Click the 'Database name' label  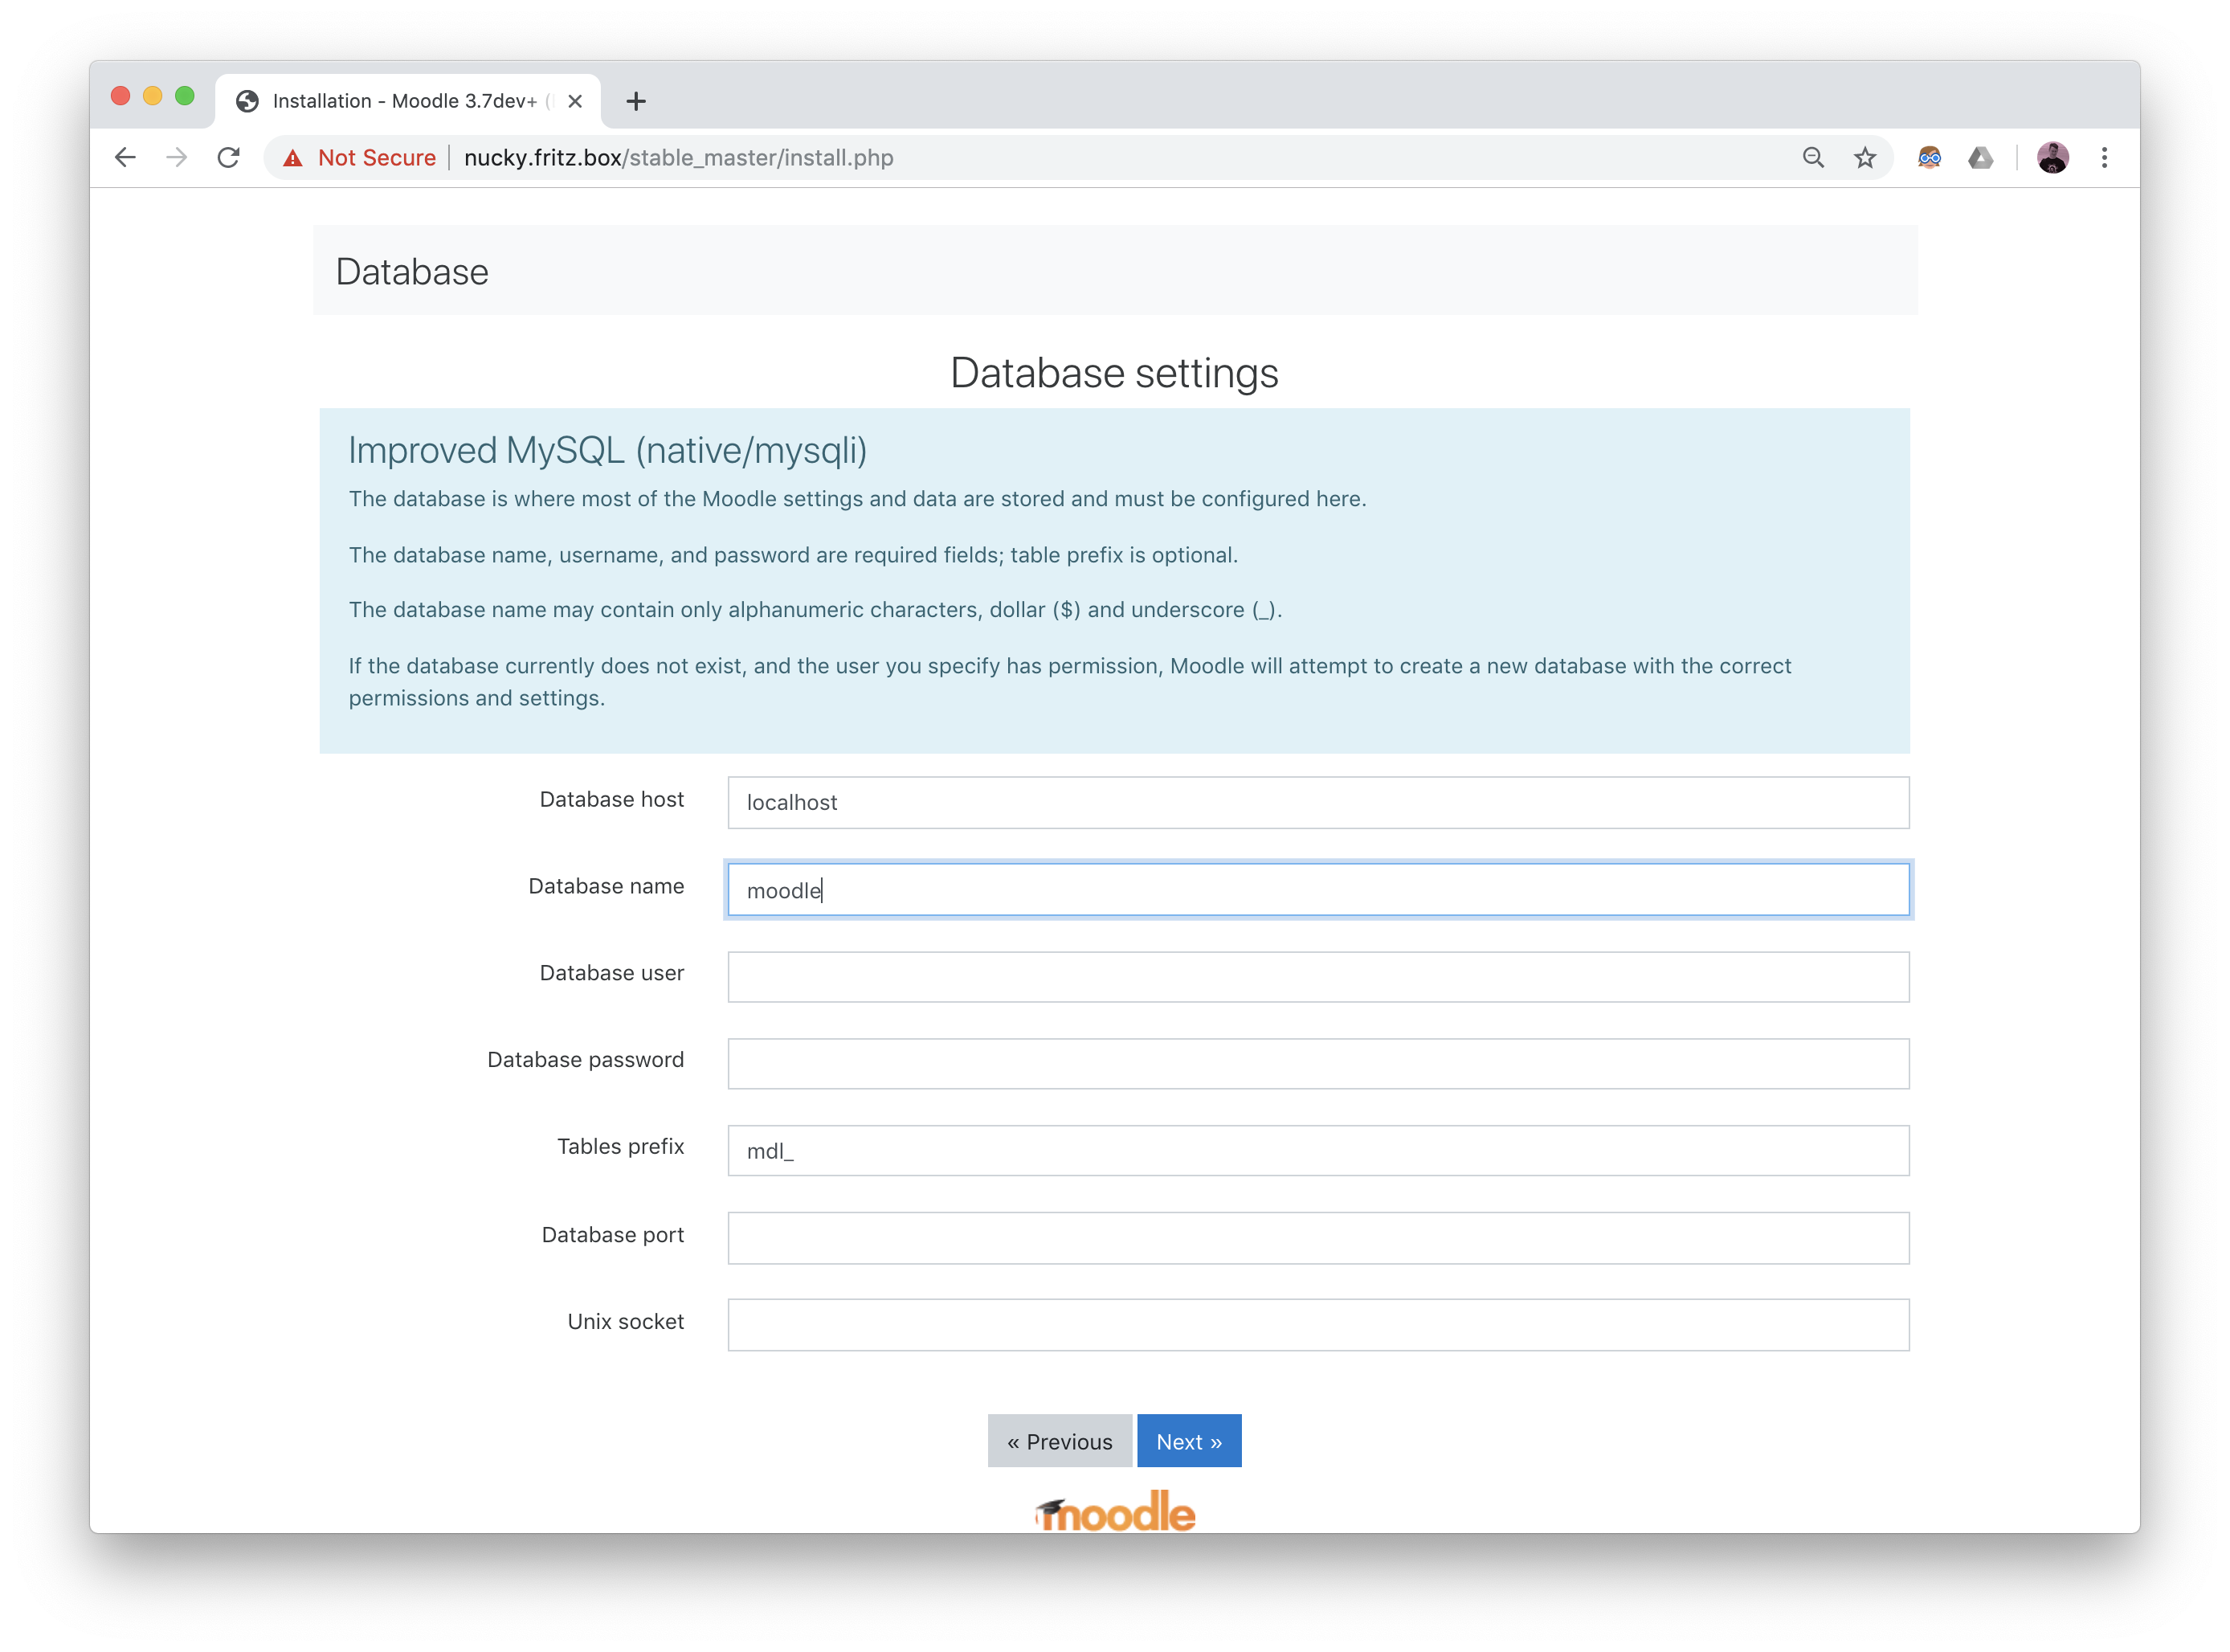[607, 886]
